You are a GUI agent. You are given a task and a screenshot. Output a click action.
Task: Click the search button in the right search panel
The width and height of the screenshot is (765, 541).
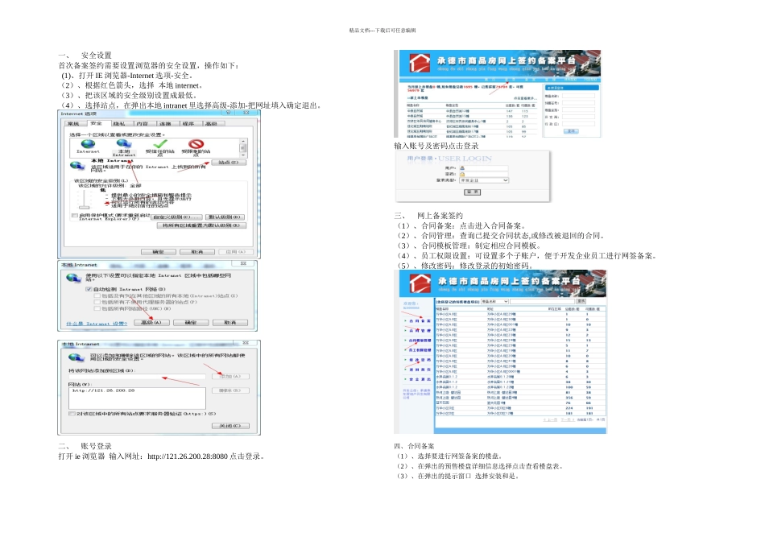[571, 131]
